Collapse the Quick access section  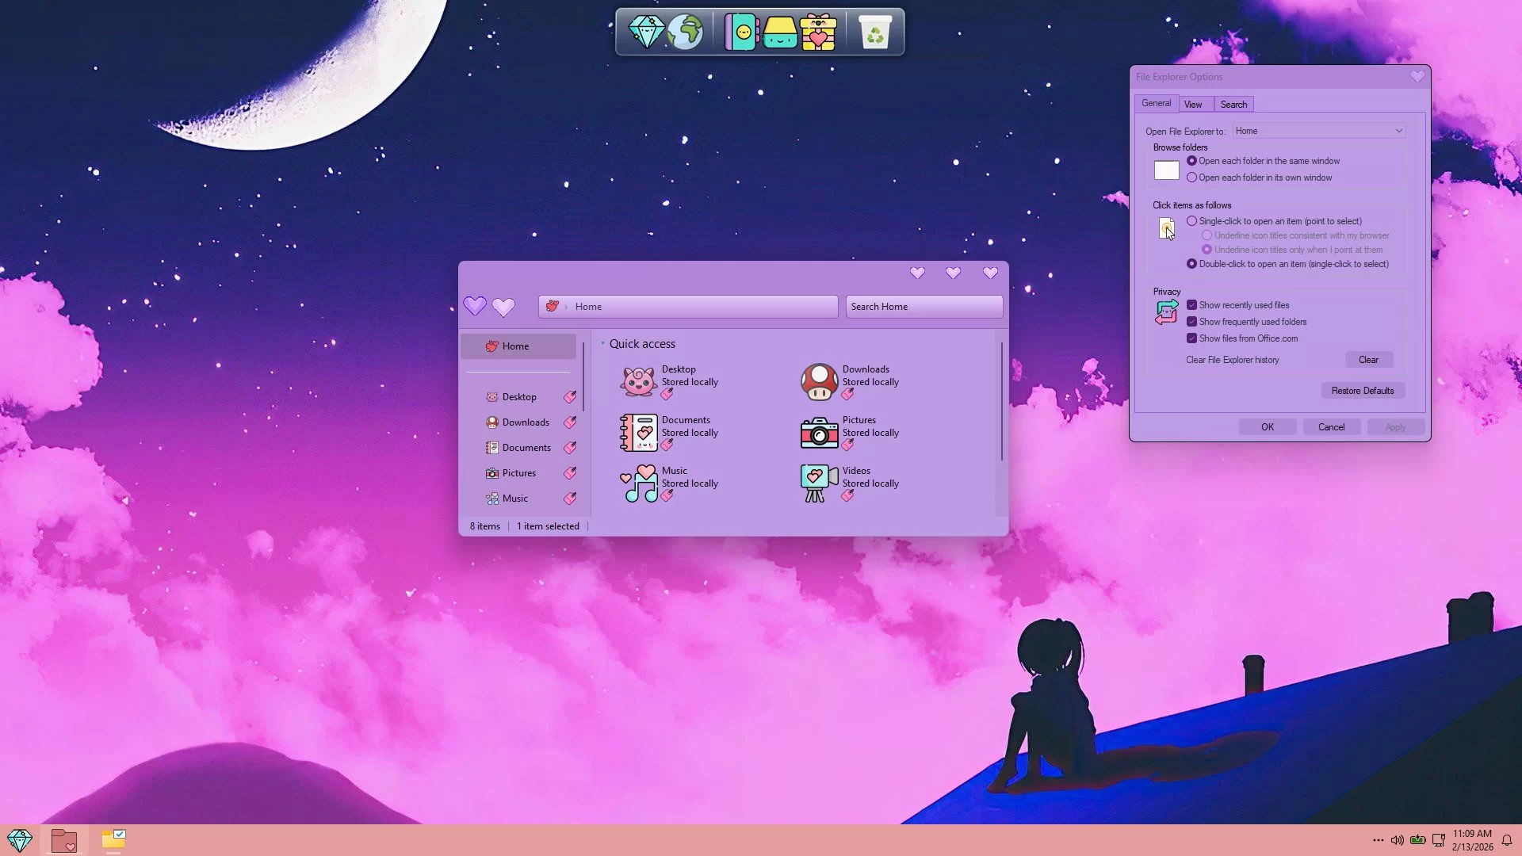click(602, 344)
